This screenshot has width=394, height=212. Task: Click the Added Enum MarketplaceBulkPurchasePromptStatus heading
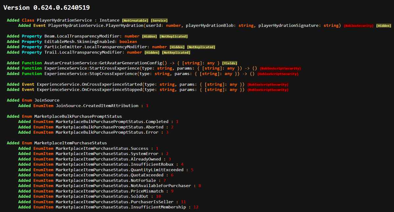click(64, 116)
